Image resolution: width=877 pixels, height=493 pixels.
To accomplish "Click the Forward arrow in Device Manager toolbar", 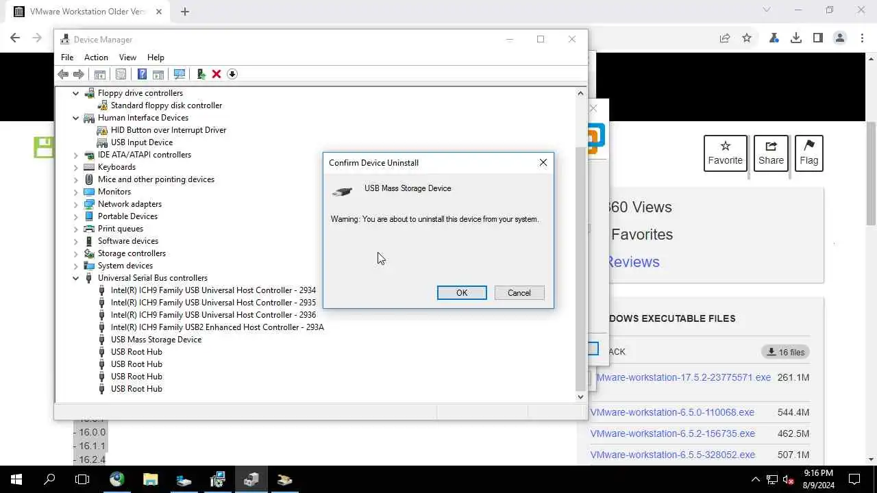I will [x=79, y=74].
